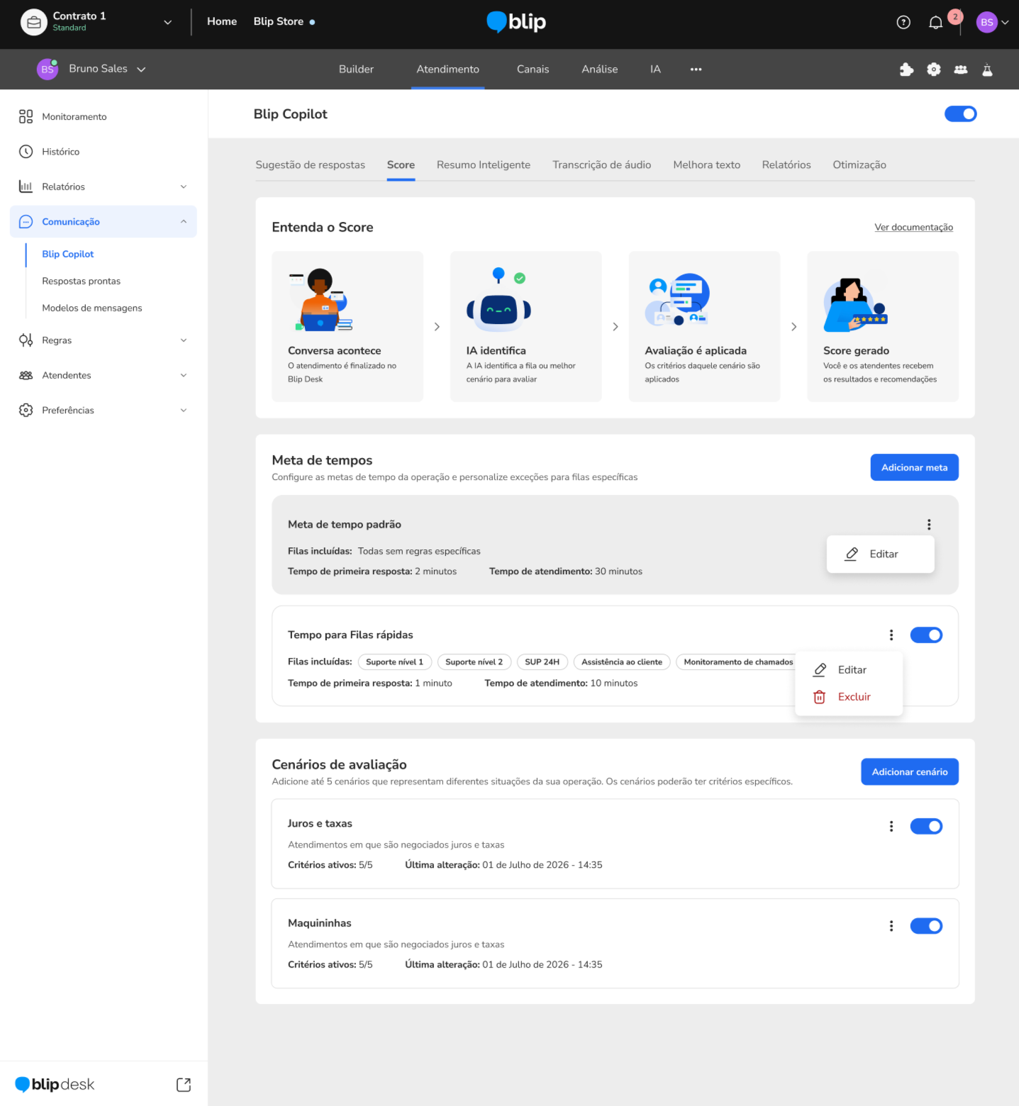This screenshot has width=1019, height=1106.
Task: Switch to the Sugestão de respostas tab
Action: tap(310, 165)
